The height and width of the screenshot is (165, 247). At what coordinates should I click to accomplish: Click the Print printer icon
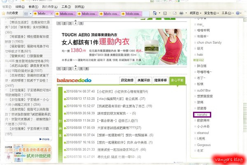click(x=181, y=13)
